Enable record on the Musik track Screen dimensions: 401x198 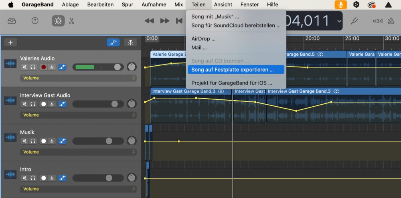[43, 141]
